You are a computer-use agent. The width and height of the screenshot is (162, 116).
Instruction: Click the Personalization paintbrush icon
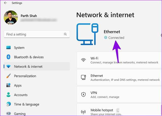pyautogui.click(x=8, y=76)
